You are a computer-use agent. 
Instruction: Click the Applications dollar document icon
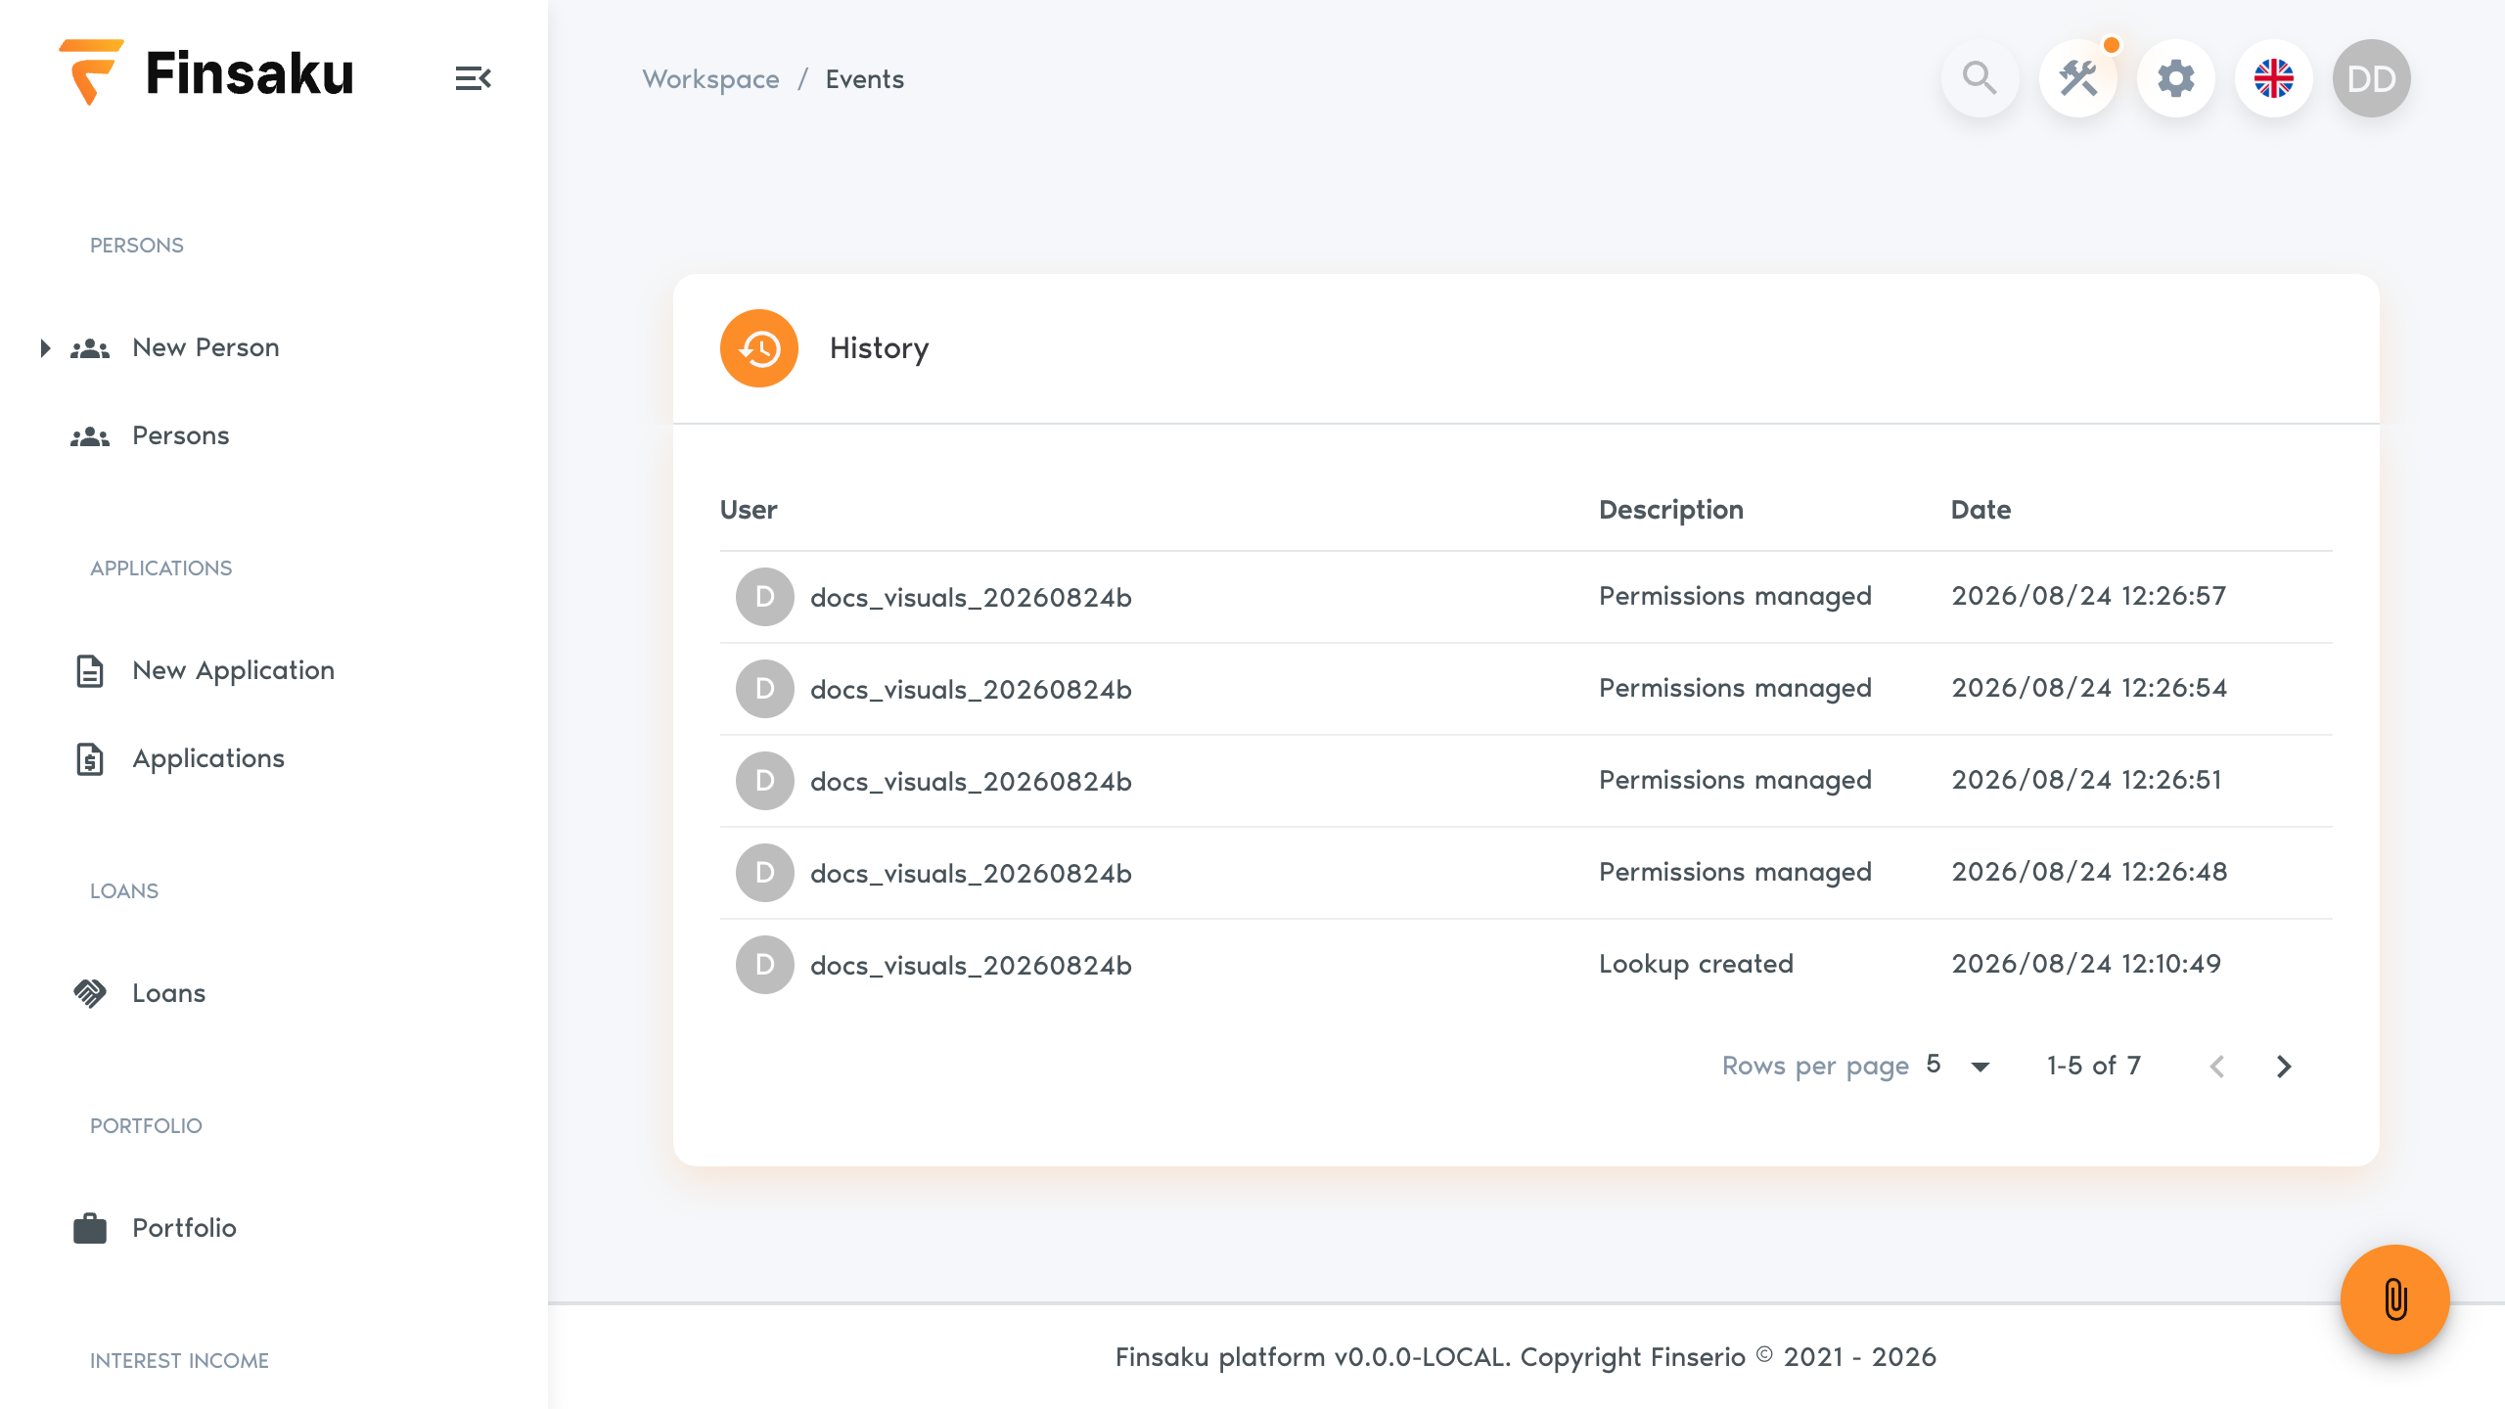[90, 759]
